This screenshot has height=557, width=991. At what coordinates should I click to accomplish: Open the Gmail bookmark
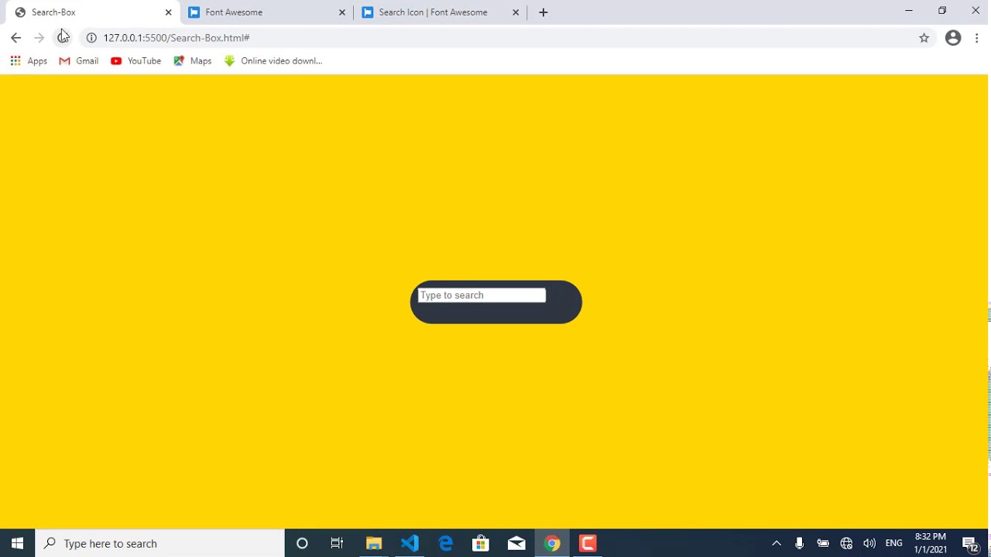point(79,61)
